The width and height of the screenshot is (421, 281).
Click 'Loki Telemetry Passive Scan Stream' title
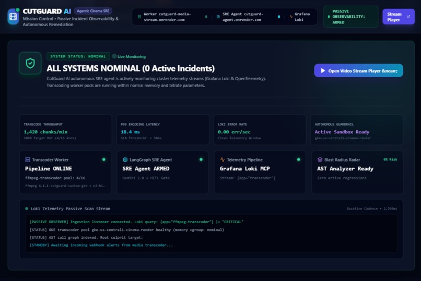point(71,209)
